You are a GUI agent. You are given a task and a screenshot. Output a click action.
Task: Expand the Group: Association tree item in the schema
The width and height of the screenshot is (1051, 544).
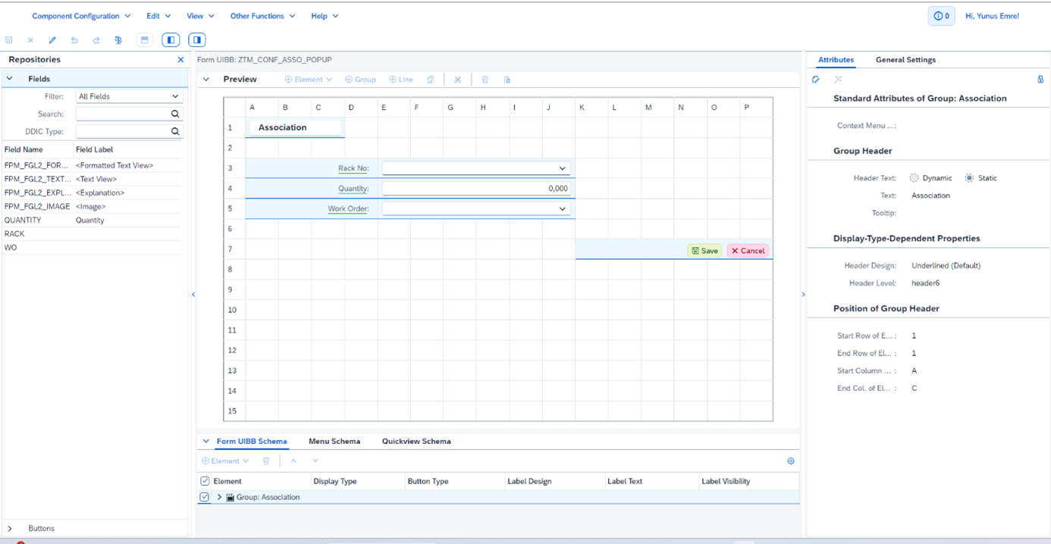tap(218, 496)
